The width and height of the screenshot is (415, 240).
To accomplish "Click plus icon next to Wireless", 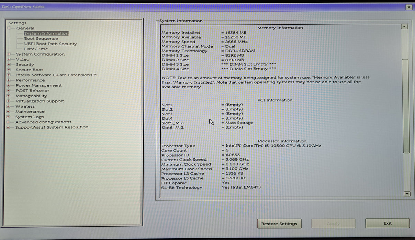I will [x=9, y=106].
